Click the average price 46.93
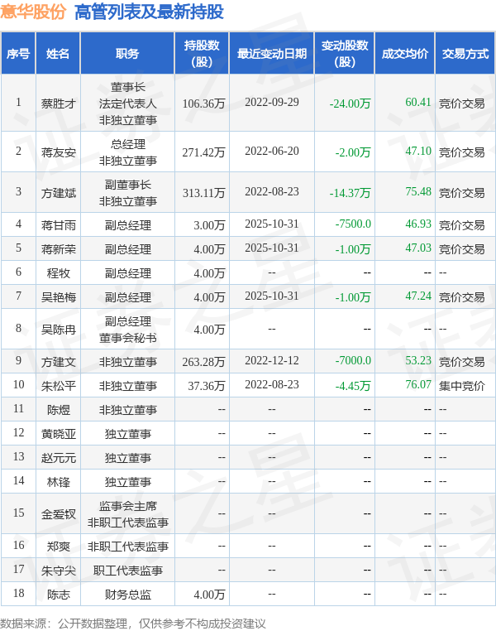 418,224
